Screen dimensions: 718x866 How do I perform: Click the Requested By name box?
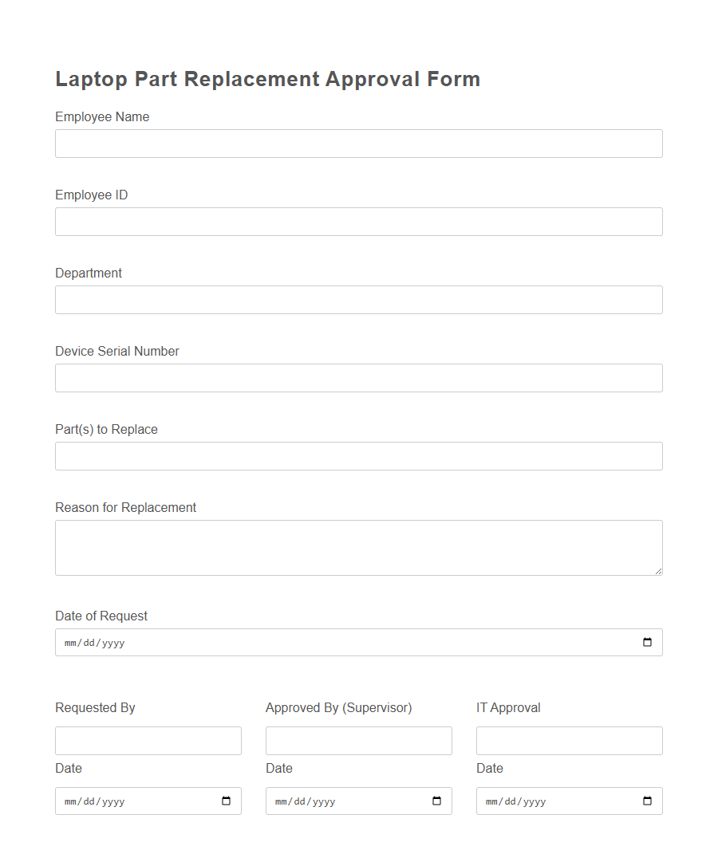tap(148, 740)
